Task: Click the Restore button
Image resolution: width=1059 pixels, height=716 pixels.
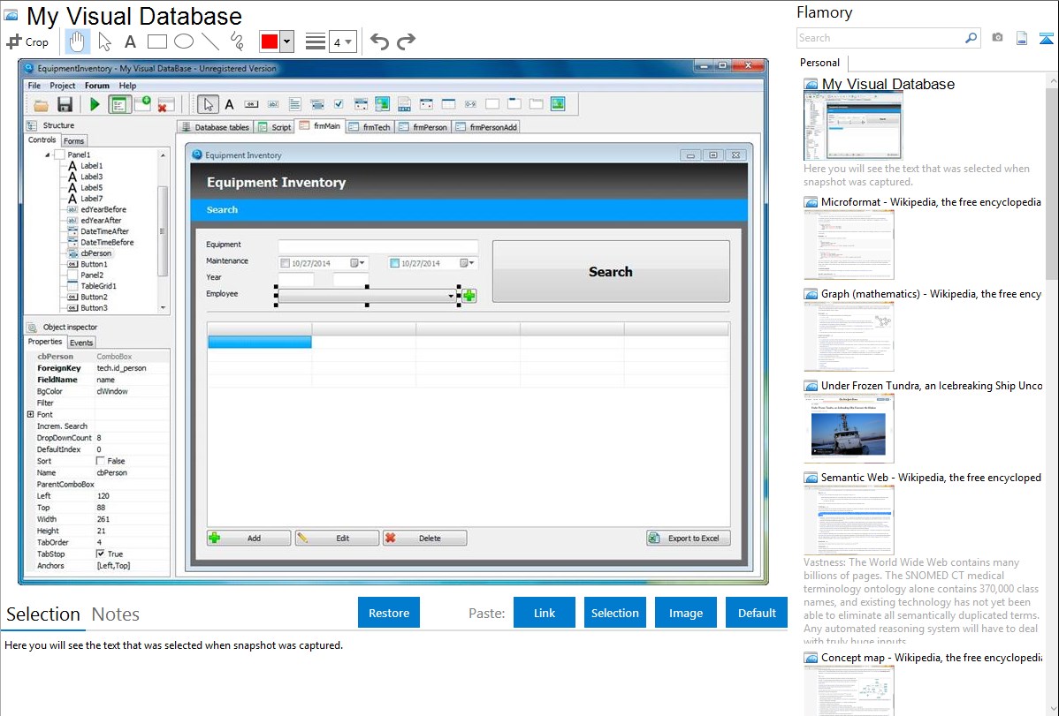Action: point(389,613)
